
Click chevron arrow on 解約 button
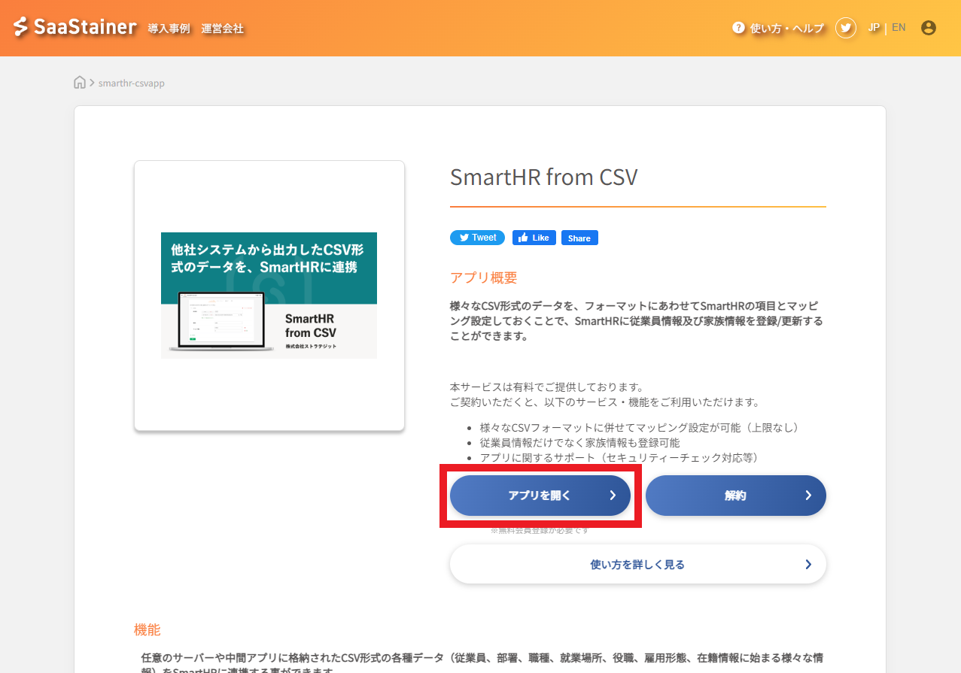(808, 496)
